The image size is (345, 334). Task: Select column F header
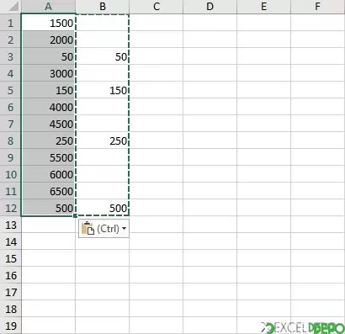[x=318, y=7]
